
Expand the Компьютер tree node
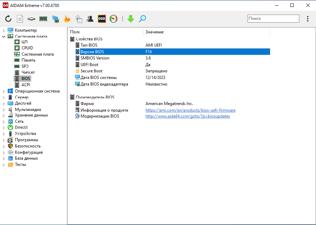click(x=3, y=31)
